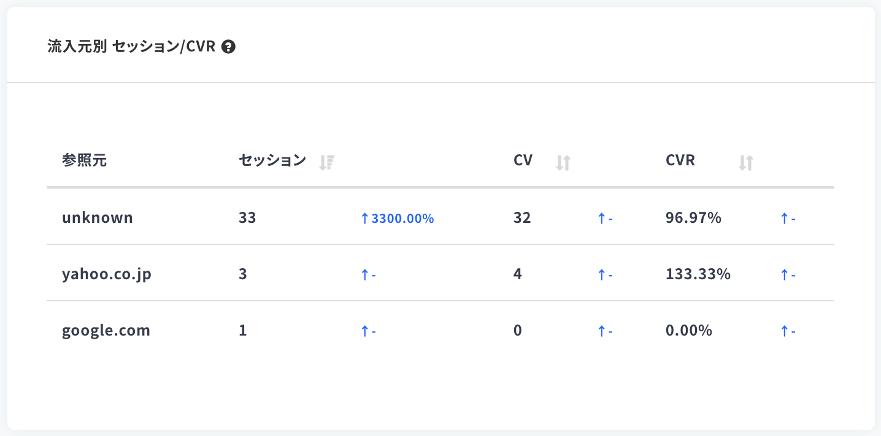Click the CV value 32 for unknown

coord(522,217)
